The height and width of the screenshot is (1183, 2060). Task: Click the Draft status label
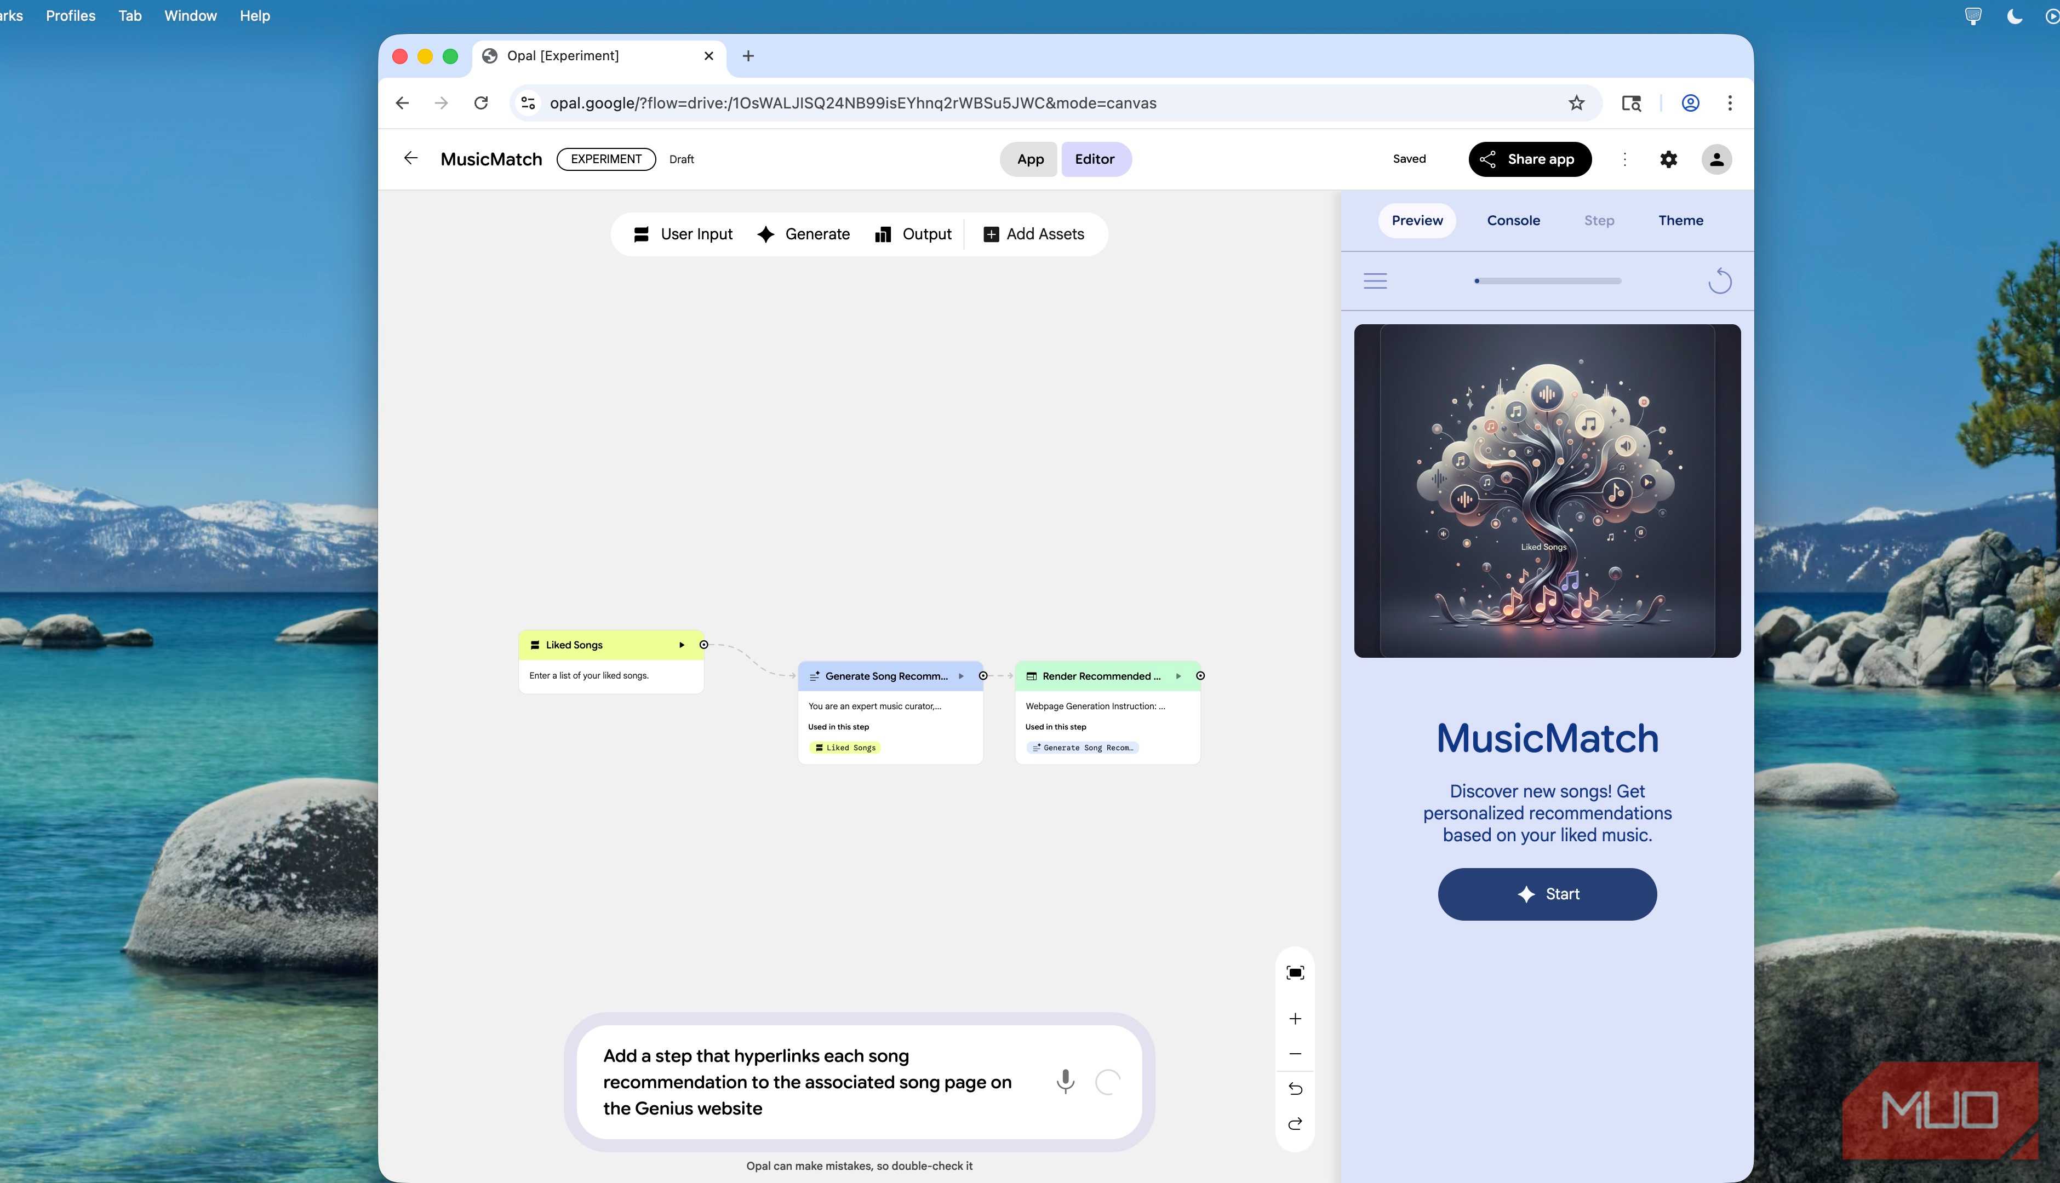pyautogui.click(x=681, y=159)
